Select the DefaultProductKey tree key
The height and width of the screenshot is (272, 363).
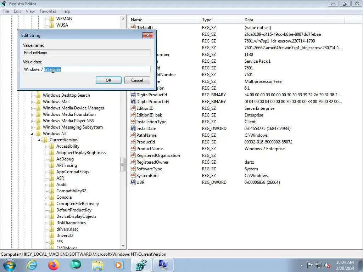point(74,210)
